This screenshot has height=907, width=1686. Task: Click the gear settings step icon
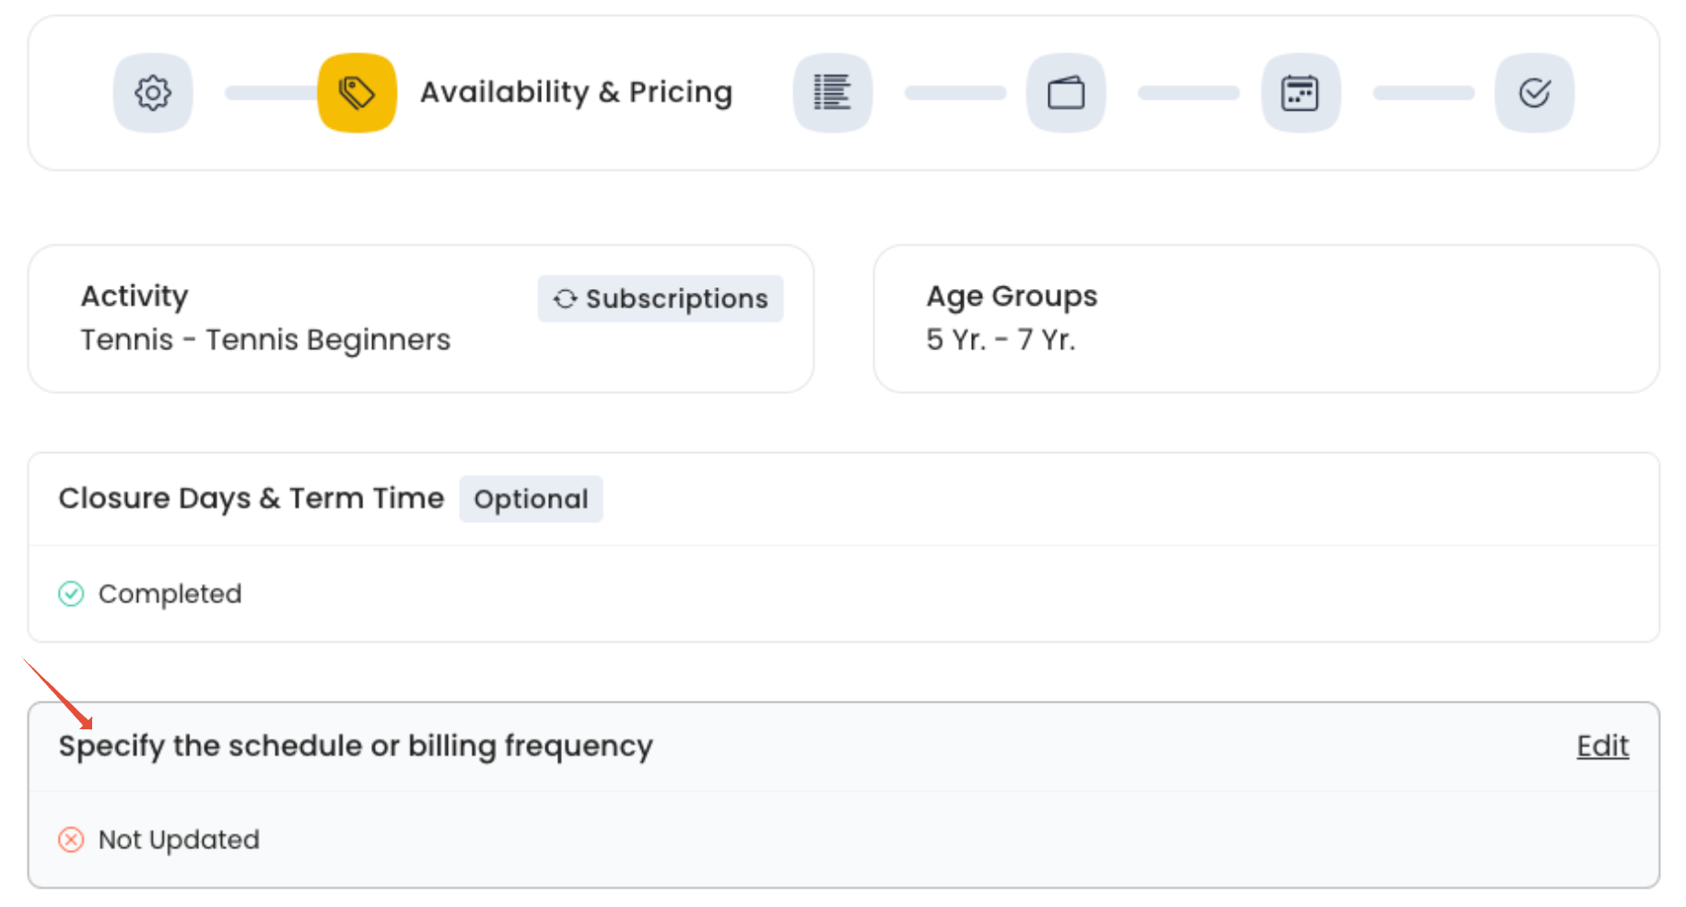(153, 93)
